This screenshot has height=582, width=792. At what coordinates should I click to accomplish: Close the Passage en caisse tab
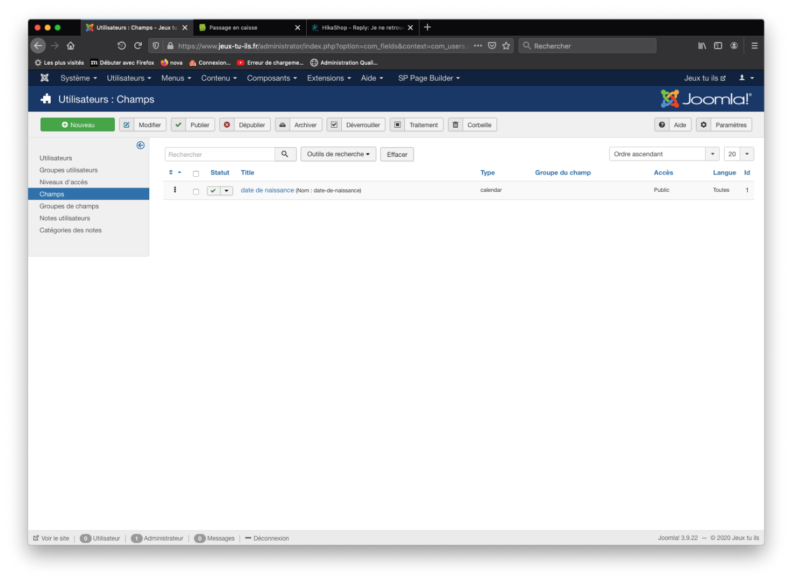pos(298,27)
